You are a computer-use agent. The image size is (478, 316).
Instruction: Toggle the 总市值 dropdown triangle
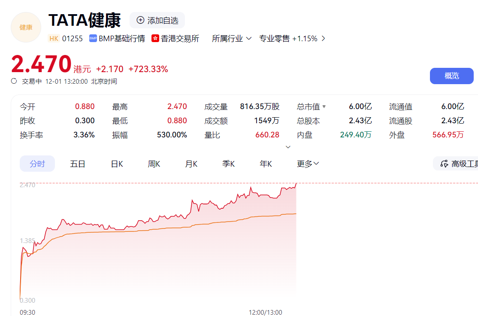click(x=324, y=106)
